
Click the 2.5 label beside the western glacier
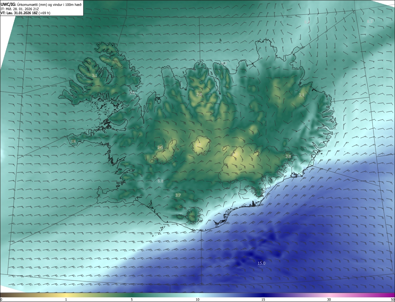point(160,147)
